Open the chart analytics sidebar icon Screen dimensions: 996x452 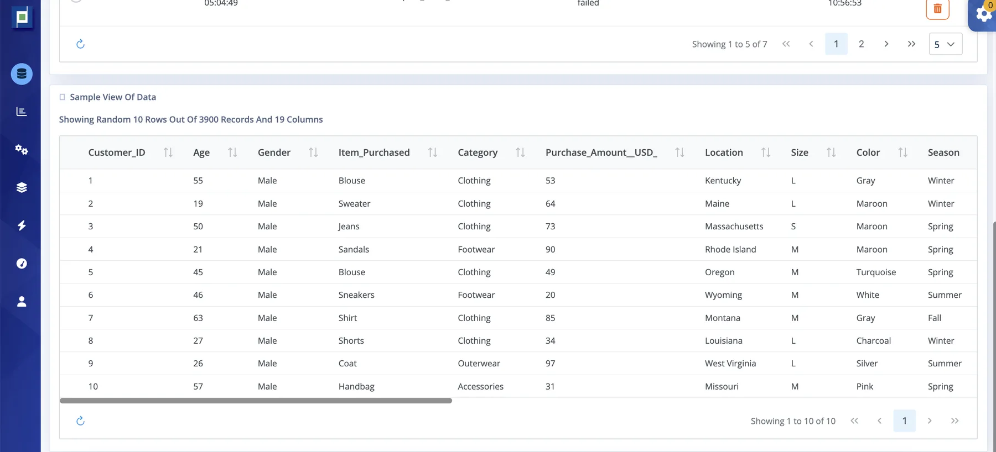[22, 112]
